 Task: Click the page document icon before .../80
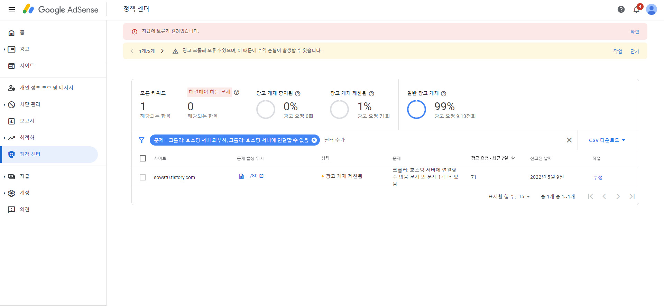tap(241, 176)
